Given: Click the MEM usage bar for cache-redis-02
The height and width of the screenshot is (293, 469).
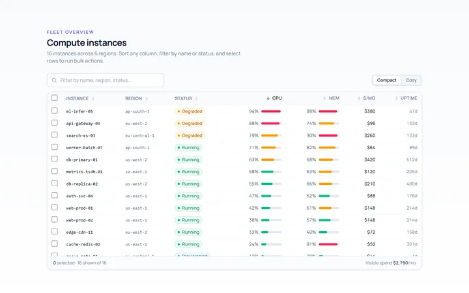Looking at the screenshot, I should pos(329,244).
